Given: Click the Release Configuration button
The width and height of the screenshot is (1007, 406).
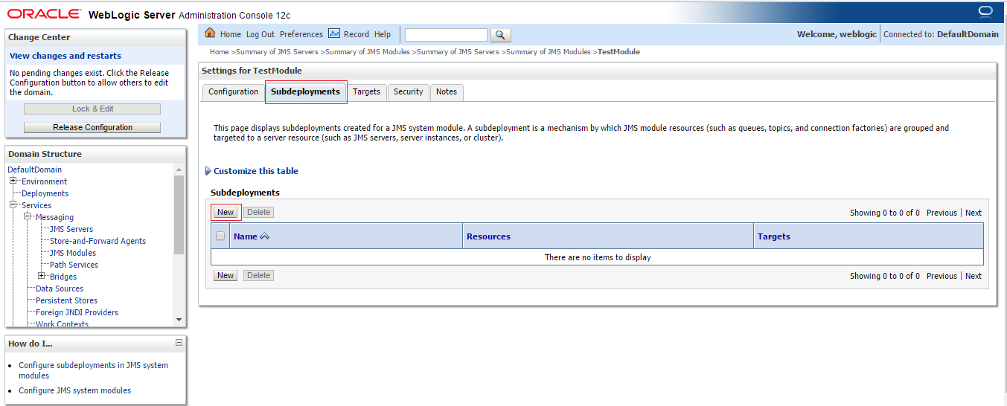Looking at the screenshot, I should click(92, 127).
